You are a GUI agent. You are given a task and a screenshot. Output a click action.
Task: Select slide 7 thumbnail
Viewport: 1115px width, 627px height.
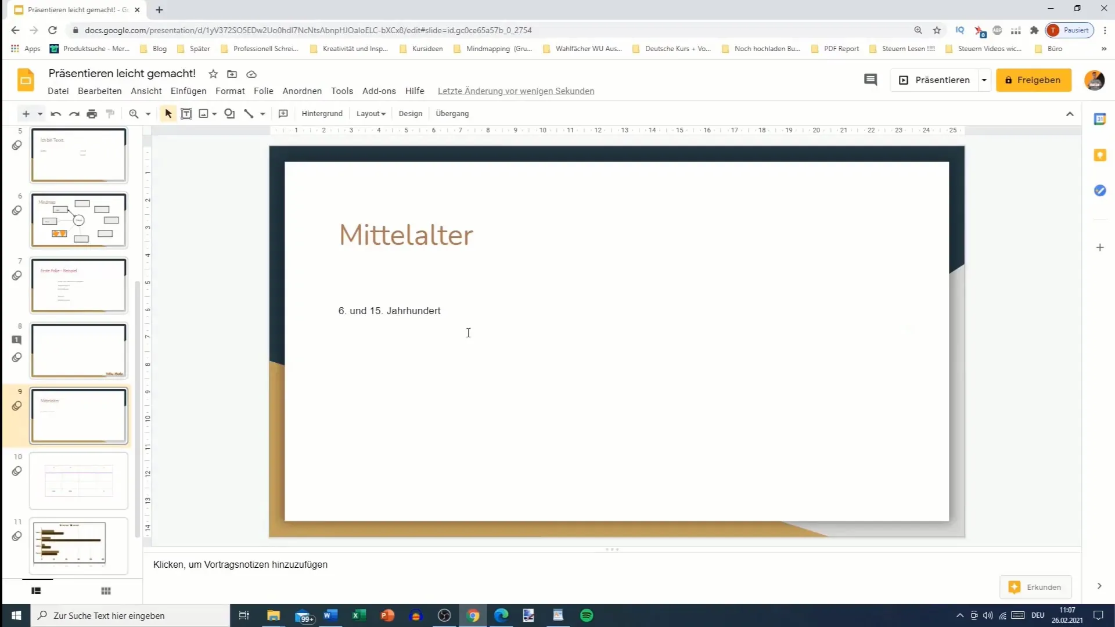pyautogui.click(x=78, y=285)
